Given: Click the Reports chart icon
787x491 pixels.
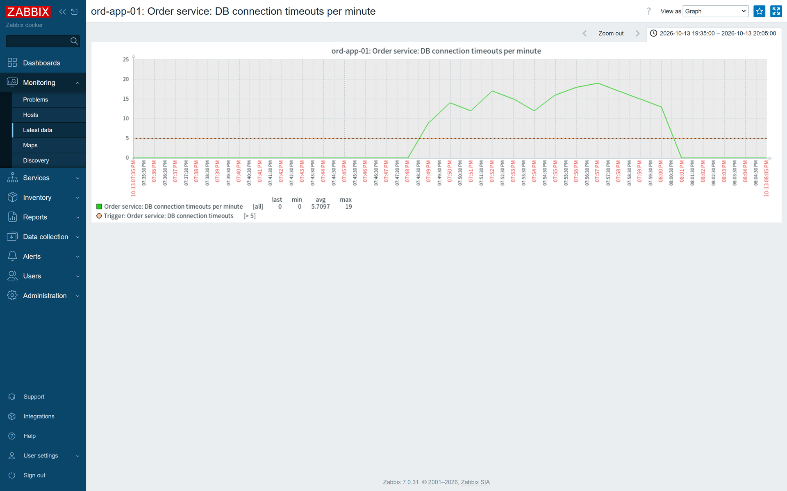Looking at the screenshot, I should point(12,217).
